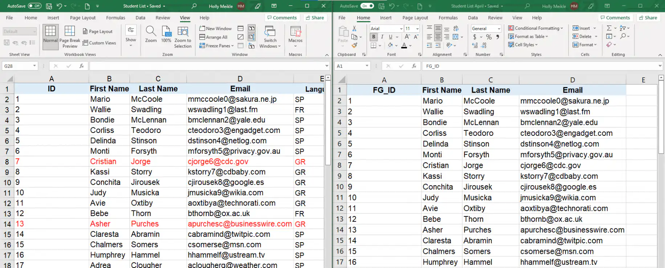This screenshot has width=665, height=268.
Task: Open the File menu in left window
Action: [9, 18]
